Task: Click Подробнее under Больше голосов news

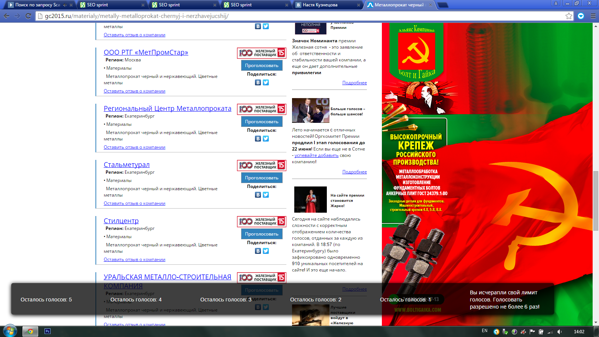Action: point(355,172)
